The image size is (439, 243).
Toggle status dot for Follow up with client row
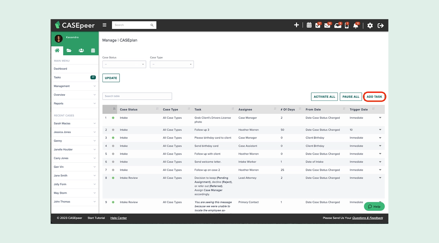coord(113,154)
